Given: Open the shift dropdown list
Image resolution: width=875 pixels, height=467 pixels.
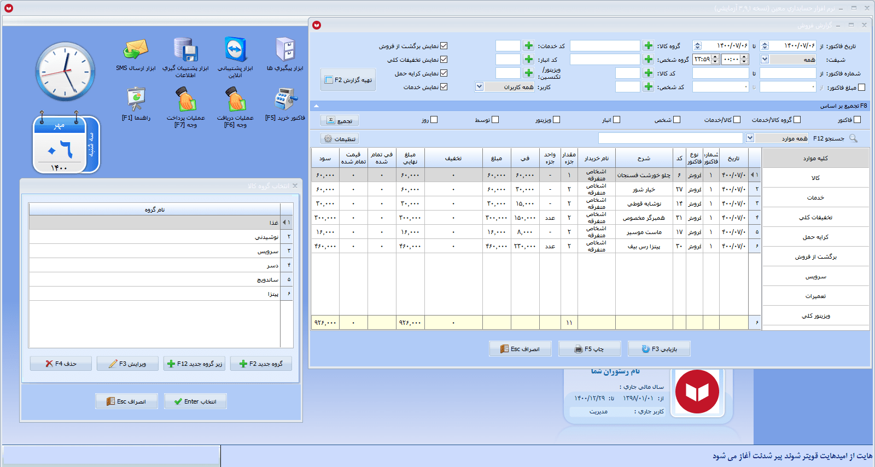Looking at the screenshot, I should 765,60.
